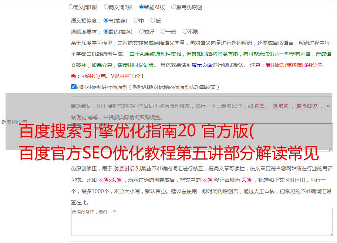Select the 同义词2版 radio option

(x=106, y=7)
